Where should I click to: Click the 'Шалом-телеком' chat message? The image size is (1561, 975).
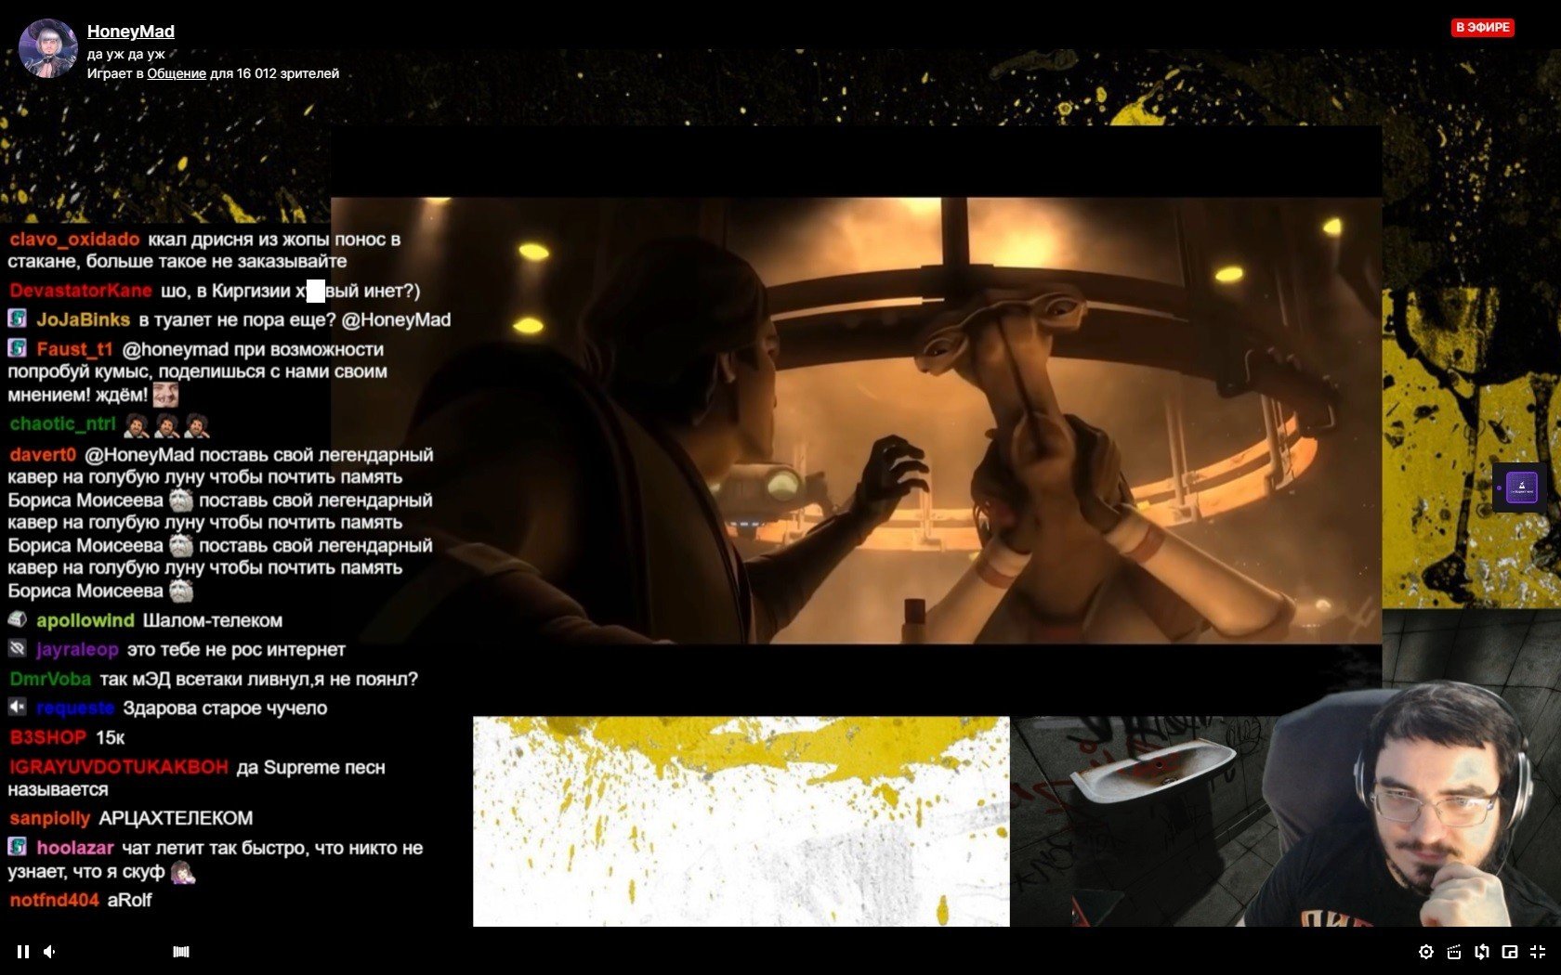pos(213,620)
